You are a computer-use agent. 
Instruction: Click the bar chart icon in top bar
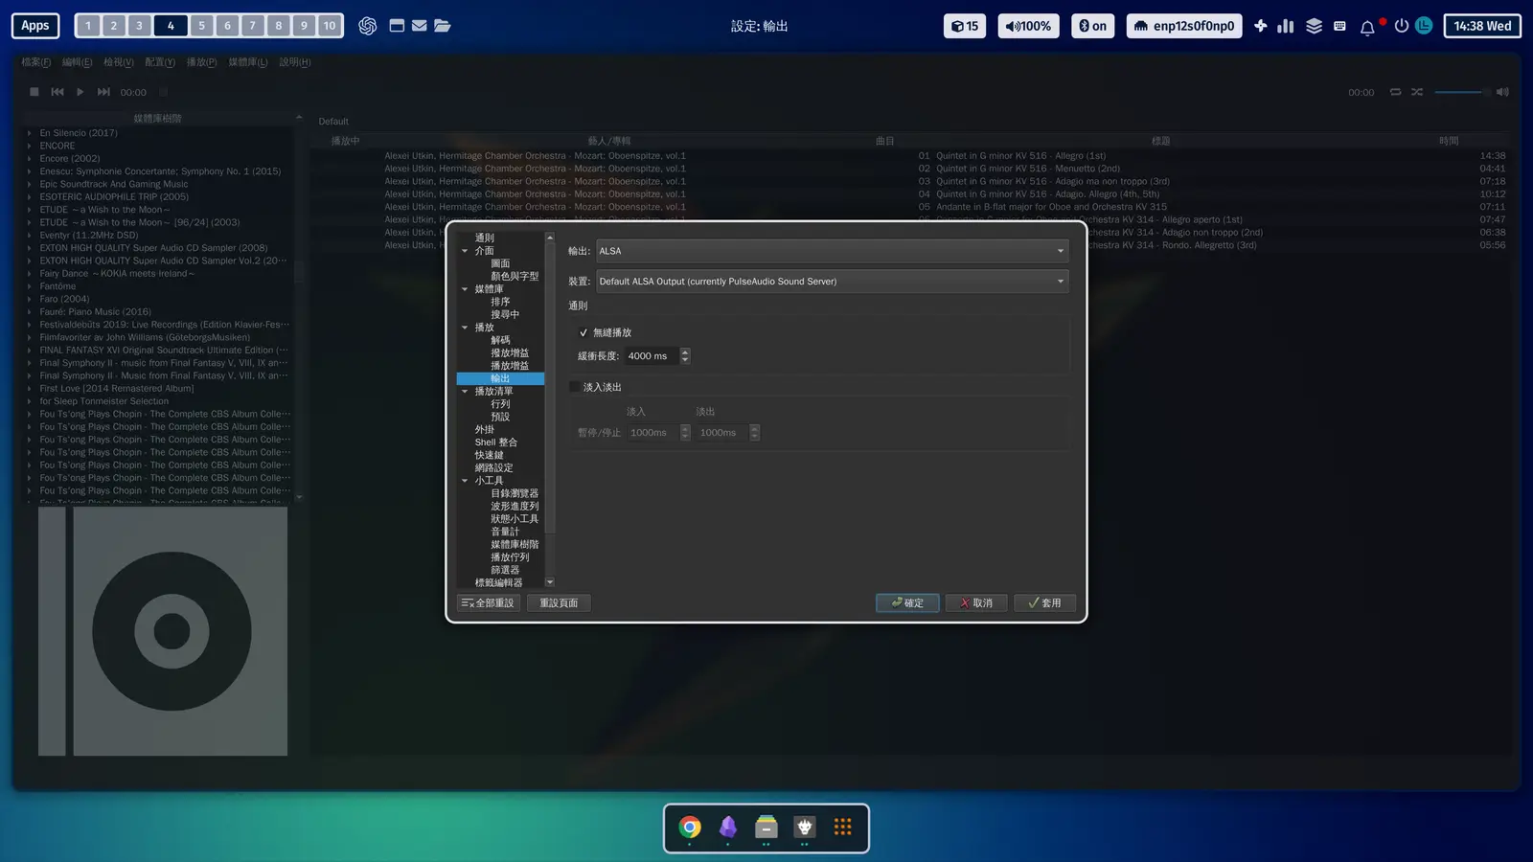tap(1286, 26)
